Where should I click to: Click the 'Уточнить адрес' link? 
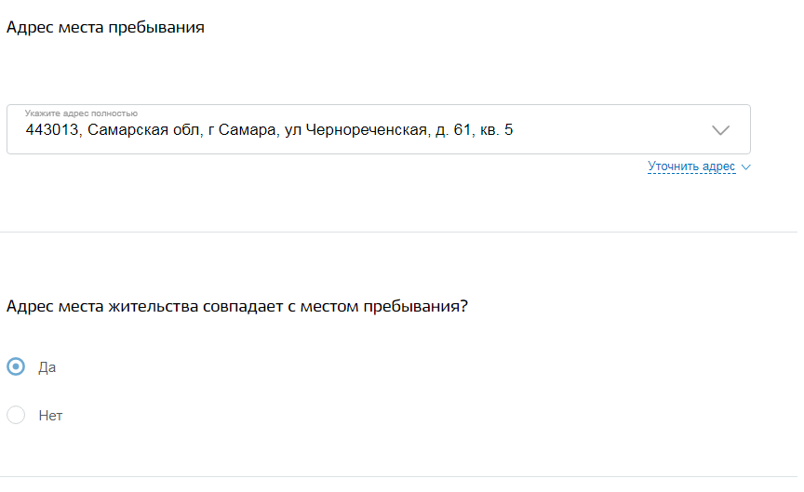[x=691, y=166]
